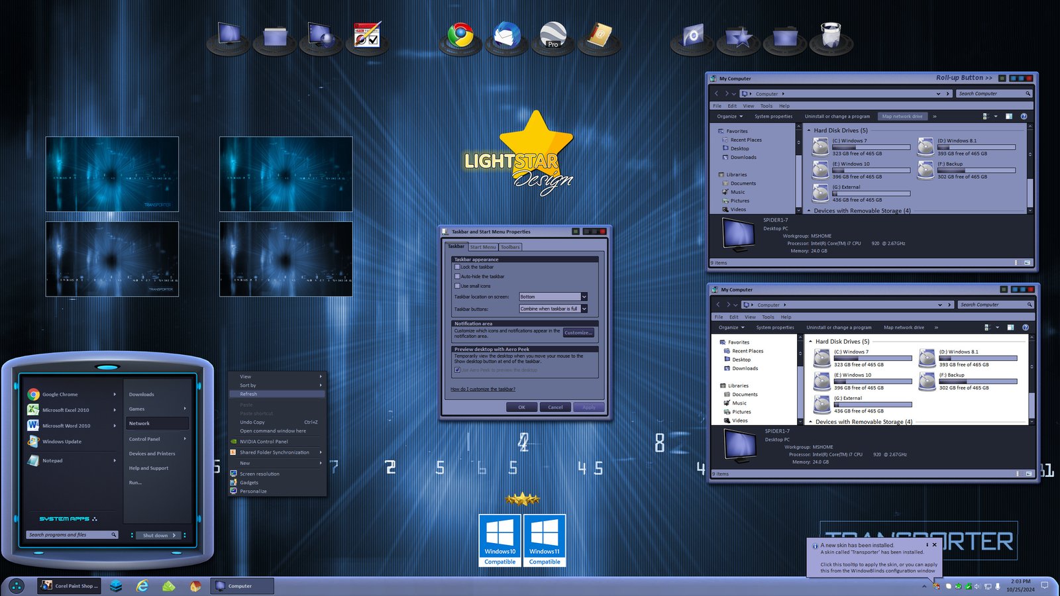
Task: Open Internet Explorer from the taskbar
Action: pos(142,586)
